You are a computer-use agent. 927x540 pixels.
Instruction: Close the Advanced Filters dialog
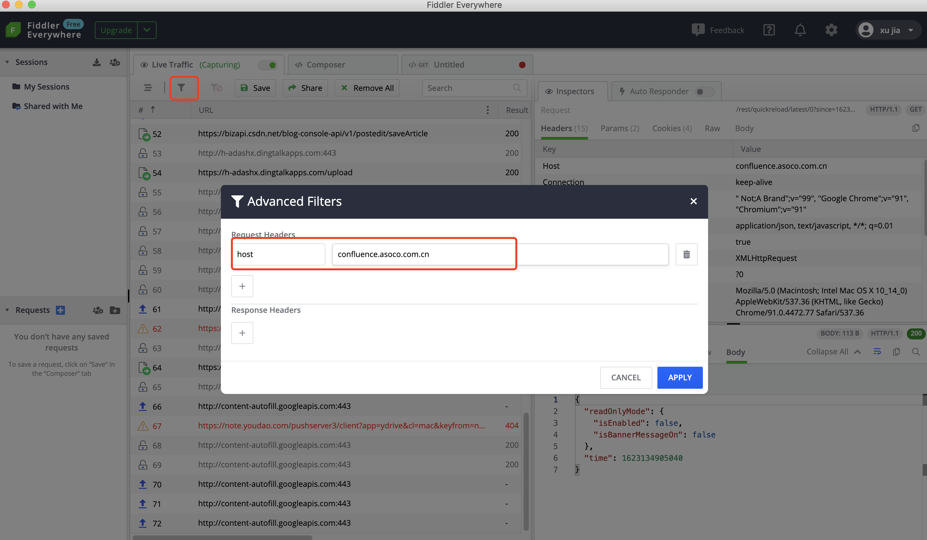point(693,201)
